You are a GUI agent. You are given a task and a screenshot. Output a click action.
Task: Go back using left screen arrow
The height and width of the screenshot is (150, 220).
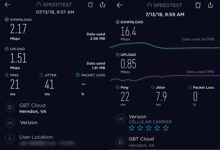7,5
